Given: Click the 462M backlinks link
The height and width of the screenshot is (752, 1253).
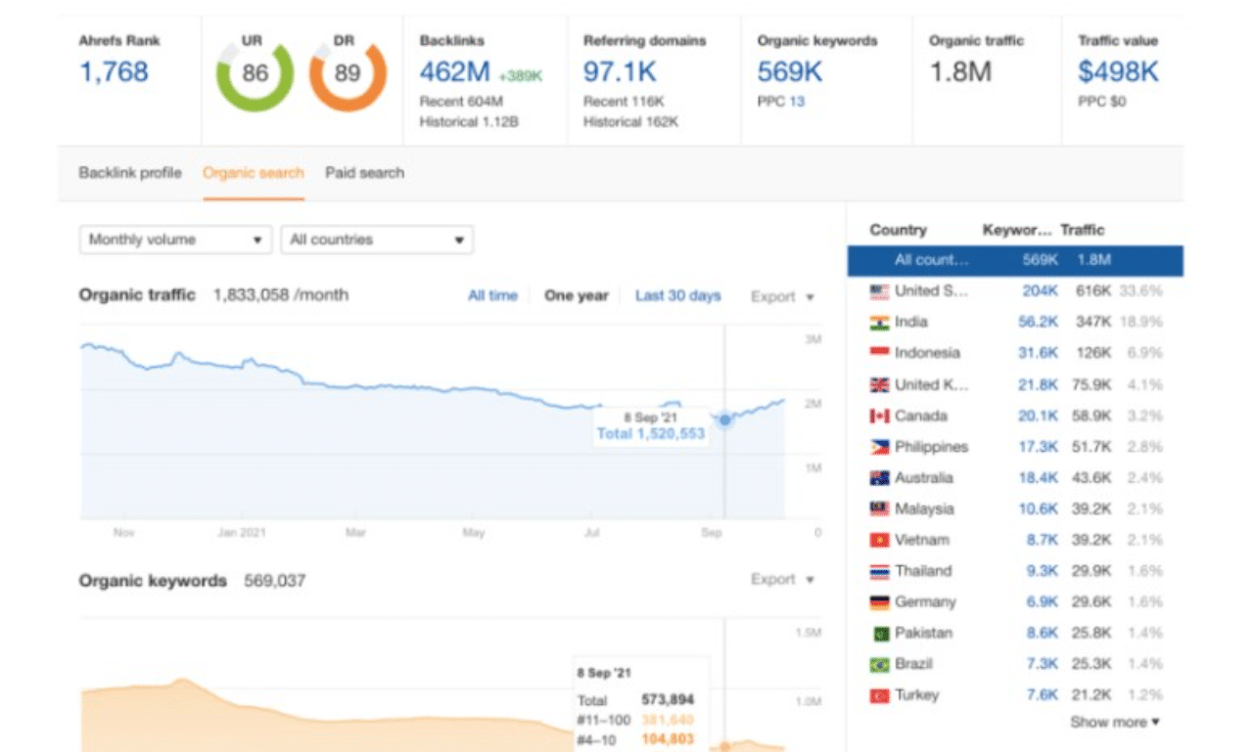Looking at the screenshot, I should tap(453, 71).
